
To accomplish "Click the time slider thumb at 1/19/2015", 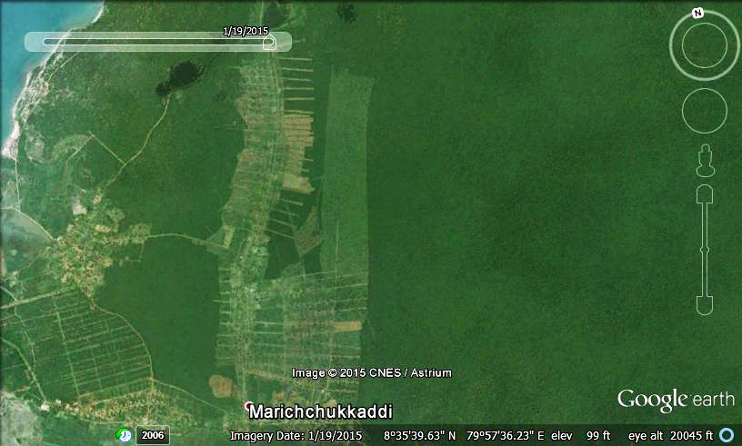I will (x=269, y=43).
